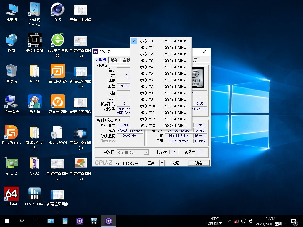Launch GPU-Z desktop icon
The image size is (303, 227).
click(12, 166)
